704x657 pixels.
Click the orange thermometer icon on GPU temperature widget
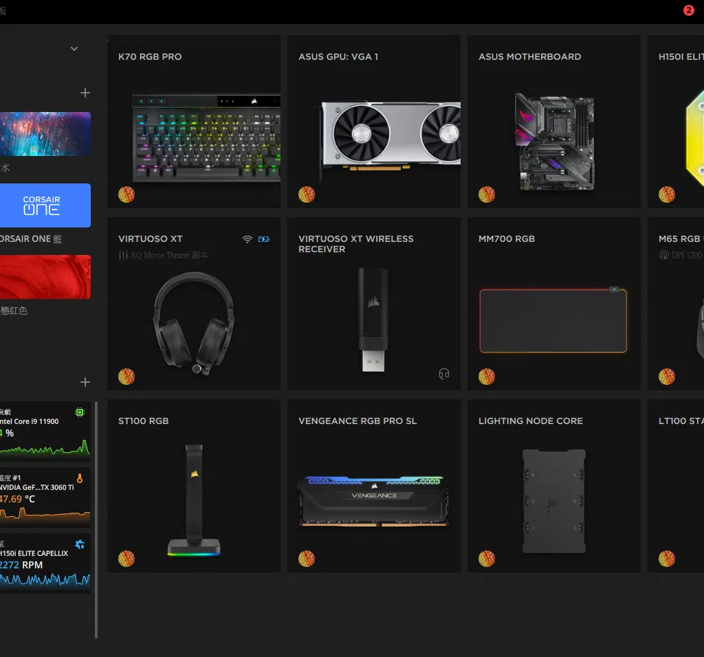pyautogui.click(x=80, y=478)
